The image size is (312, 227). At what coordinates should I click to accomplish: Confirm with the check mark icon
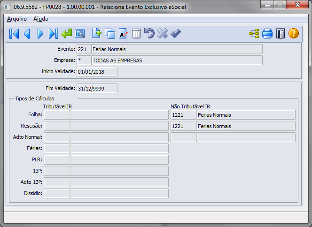tap(176, 33)
